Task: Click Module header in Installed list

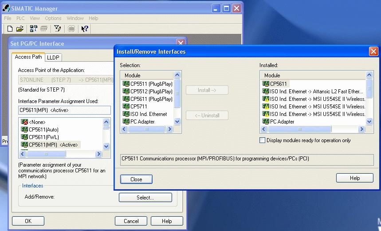Action: (x=313, y=75)
